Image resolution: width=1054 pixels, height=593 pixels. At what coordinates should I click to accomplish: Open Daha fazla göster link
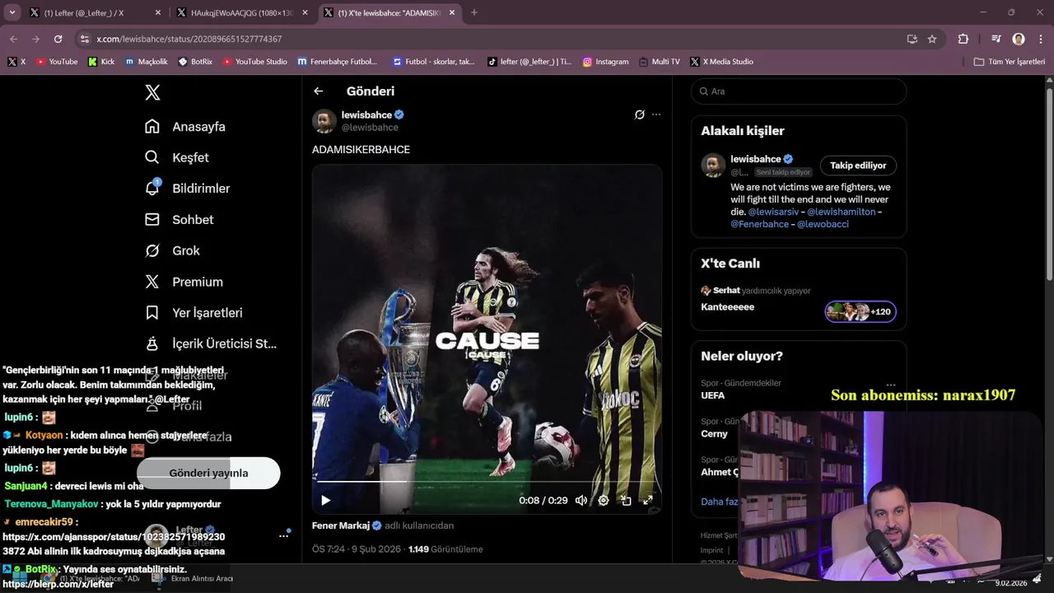(720, 502)
